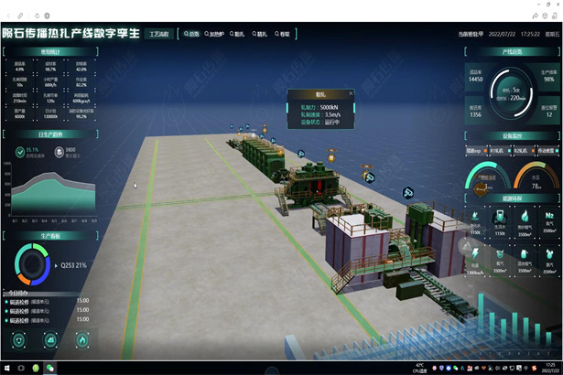Click the level alarm count 12
This screenshot has width=563, height=375.
tap(549, 114)
